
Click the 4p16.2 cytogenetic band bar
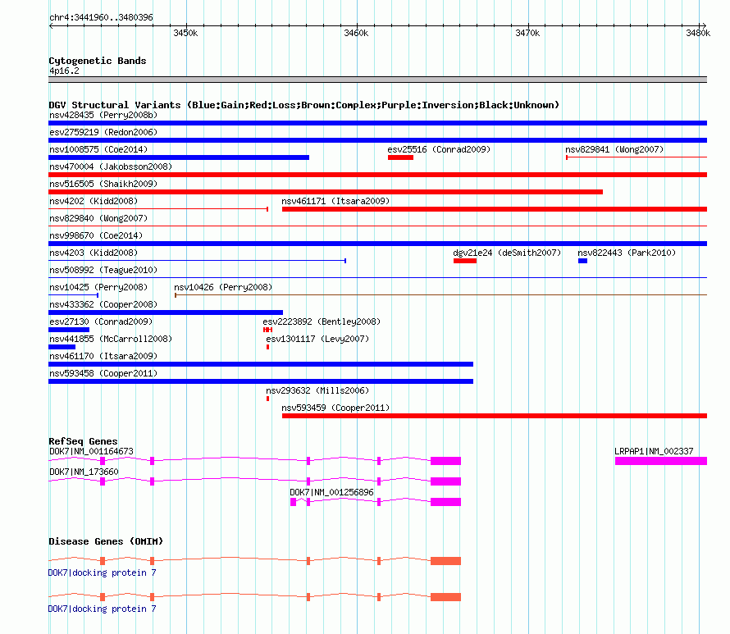tap(377, 80)
